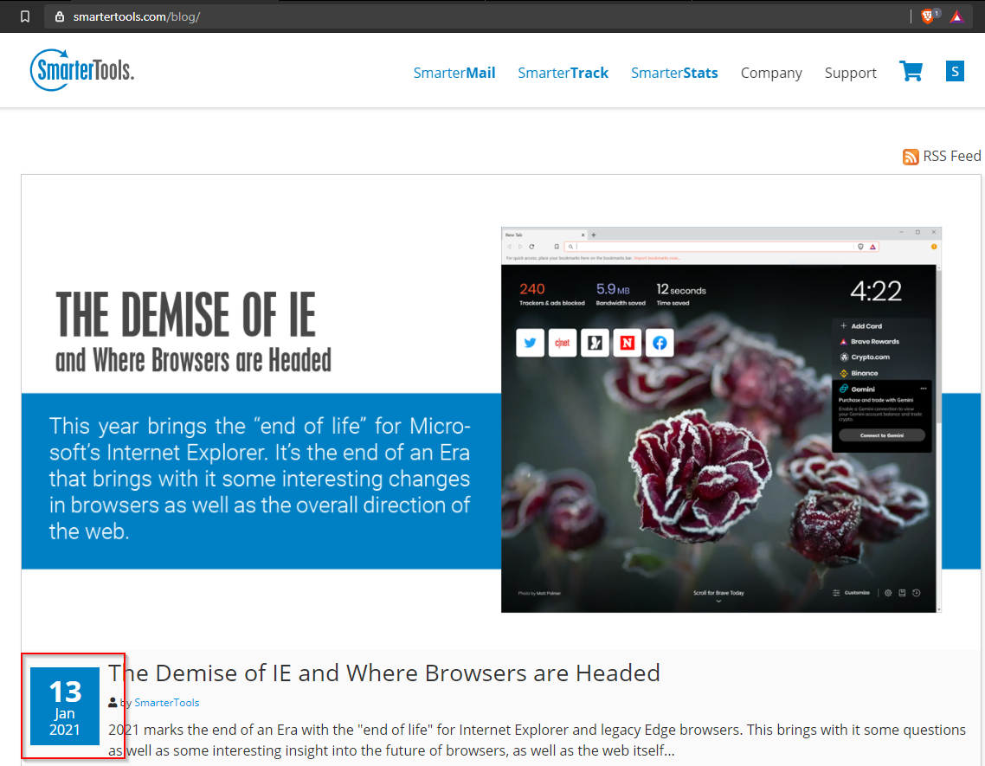Open the Brave Shields lion icon
The width and height of the screenshot is (985, 766).
pyautogui.click(x=927, y=16)
